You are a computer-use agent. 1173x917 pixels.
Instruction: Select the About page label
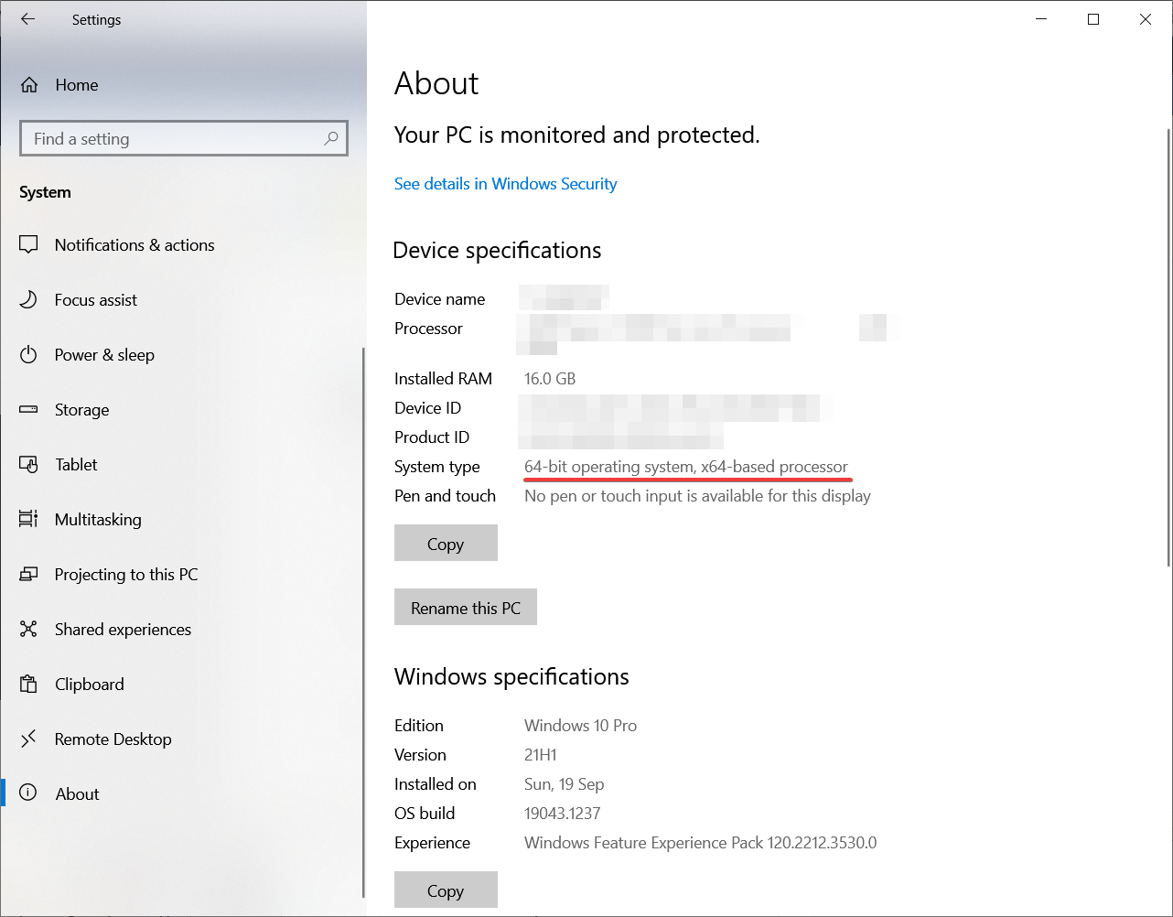(77, 794)
